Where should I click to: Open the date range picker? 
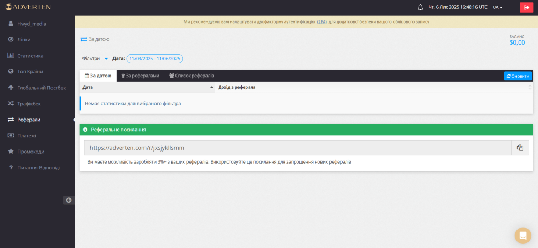coord(154,59)
